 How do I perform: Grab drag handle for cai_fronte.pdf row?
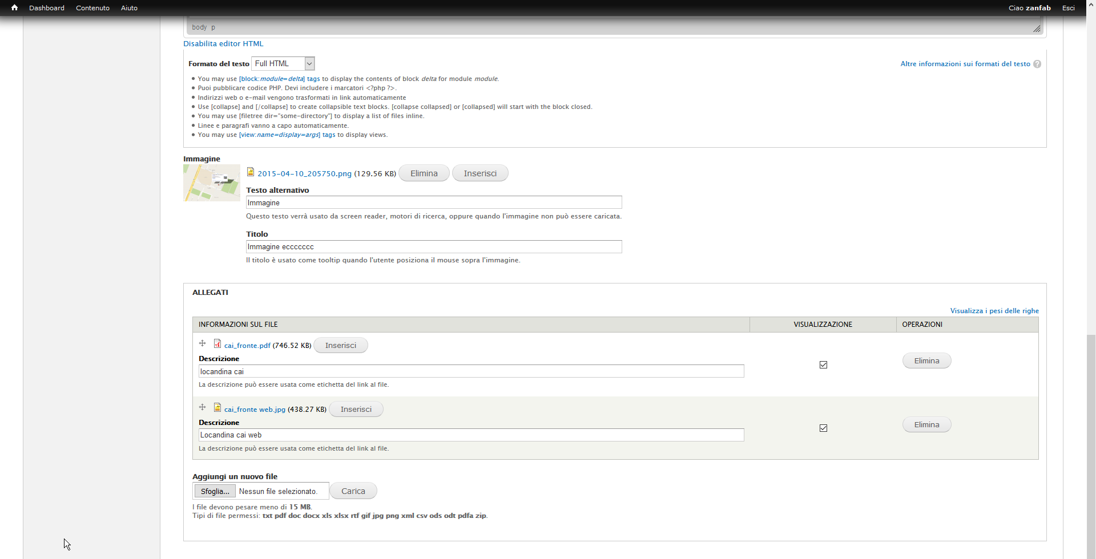[x=202, y=343]
